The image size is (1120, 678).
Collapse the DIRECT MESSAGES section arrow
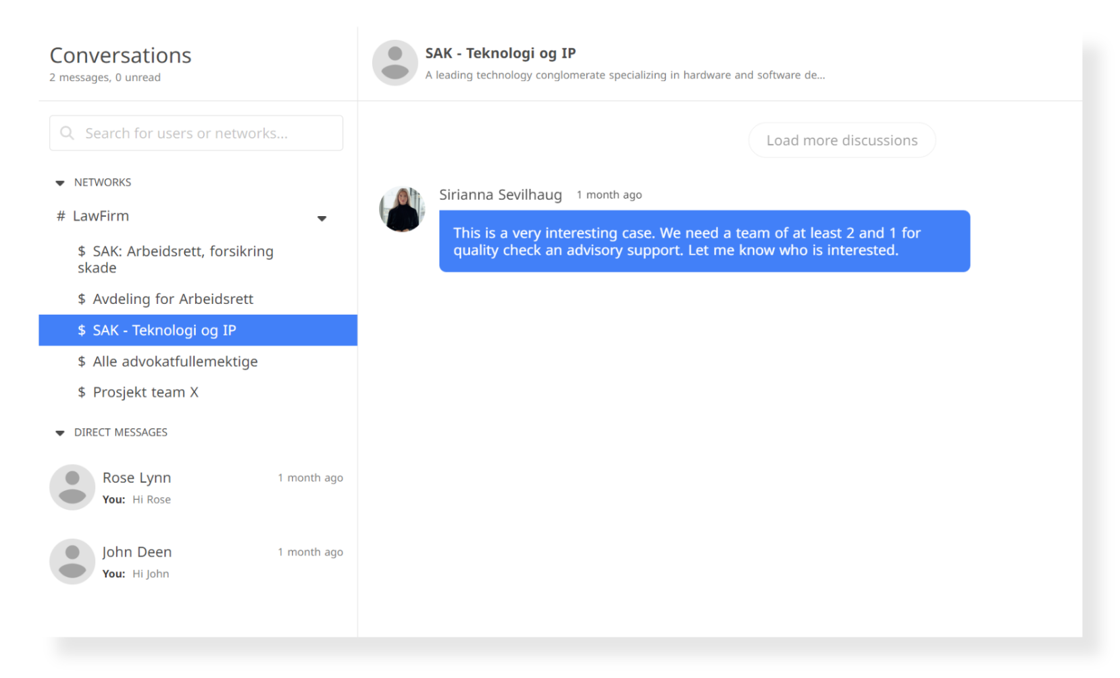pos(60,433)
